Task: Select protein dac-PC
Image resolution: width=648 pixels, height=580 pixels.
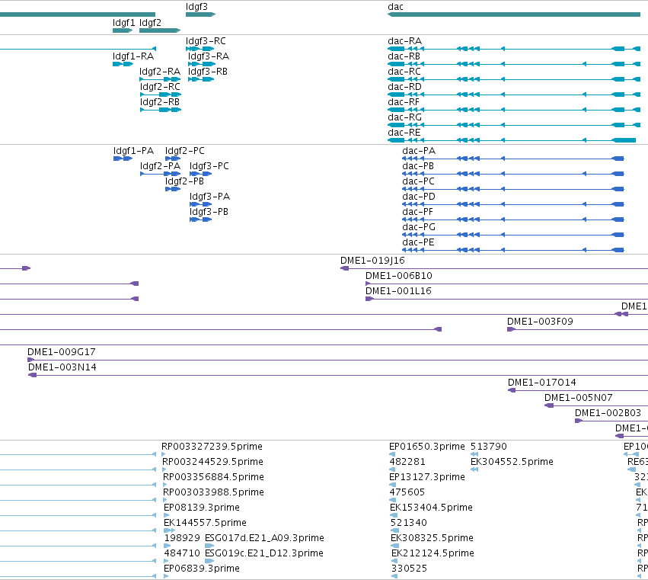Action: pyautogui.click(x=513, y=189)
